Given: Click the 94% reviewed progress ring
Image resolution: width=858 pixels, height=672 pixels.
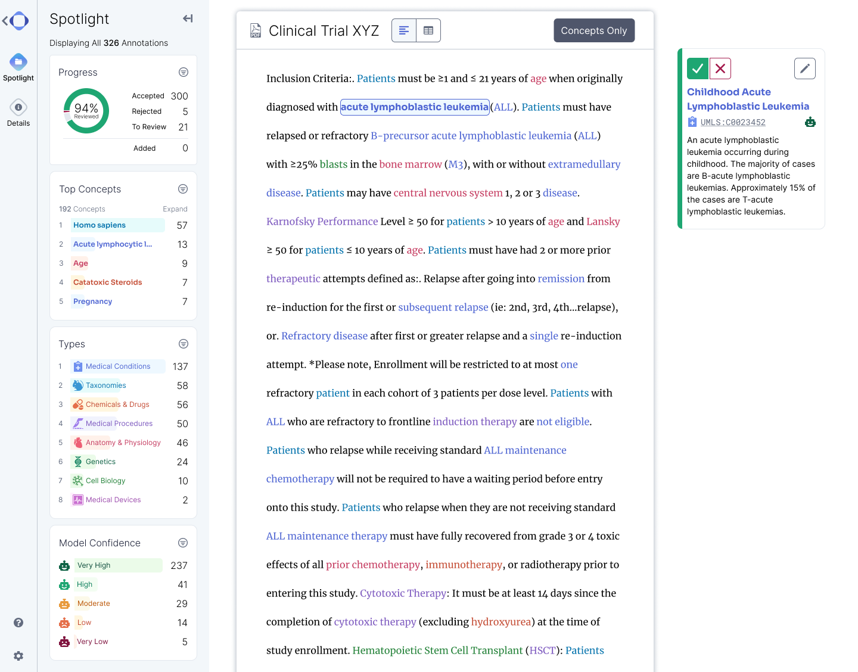Looking at the screenshot, I should (x=86, y=111).
